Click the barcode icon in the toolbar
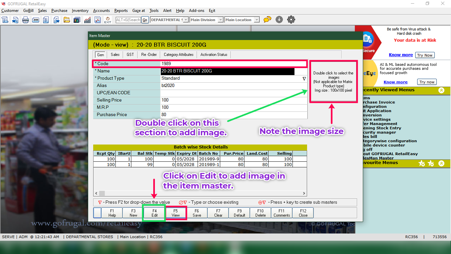This screenshot has height=254, width=451. click(36, 20)
